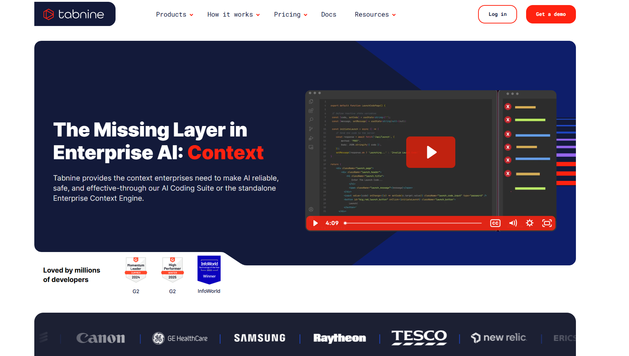Click the G2 Momentum Leader 2024 badge
Screen dimensions: 629x356
[136, 270]
